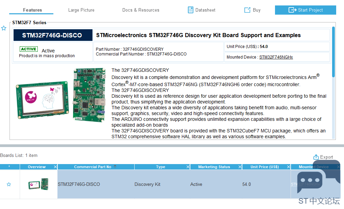
Task: Click the Unit Price (US$) : 54.0 field
Action: click(277, 47)
